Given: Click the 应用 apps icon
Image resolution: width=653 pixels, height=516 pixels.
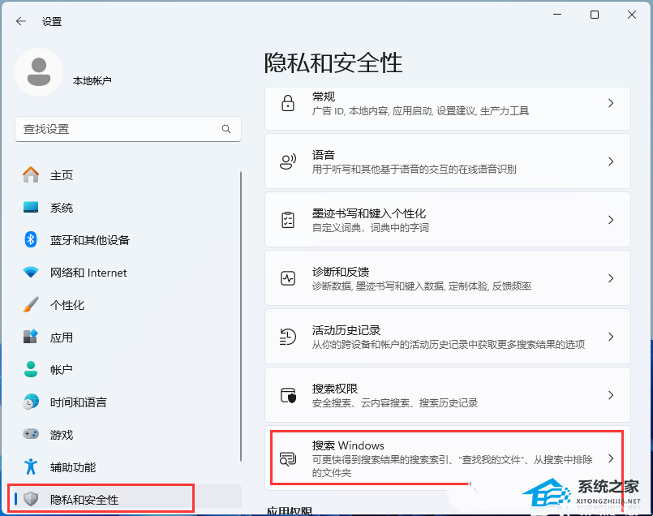Looking at the screenshot, I should (31, 337).
